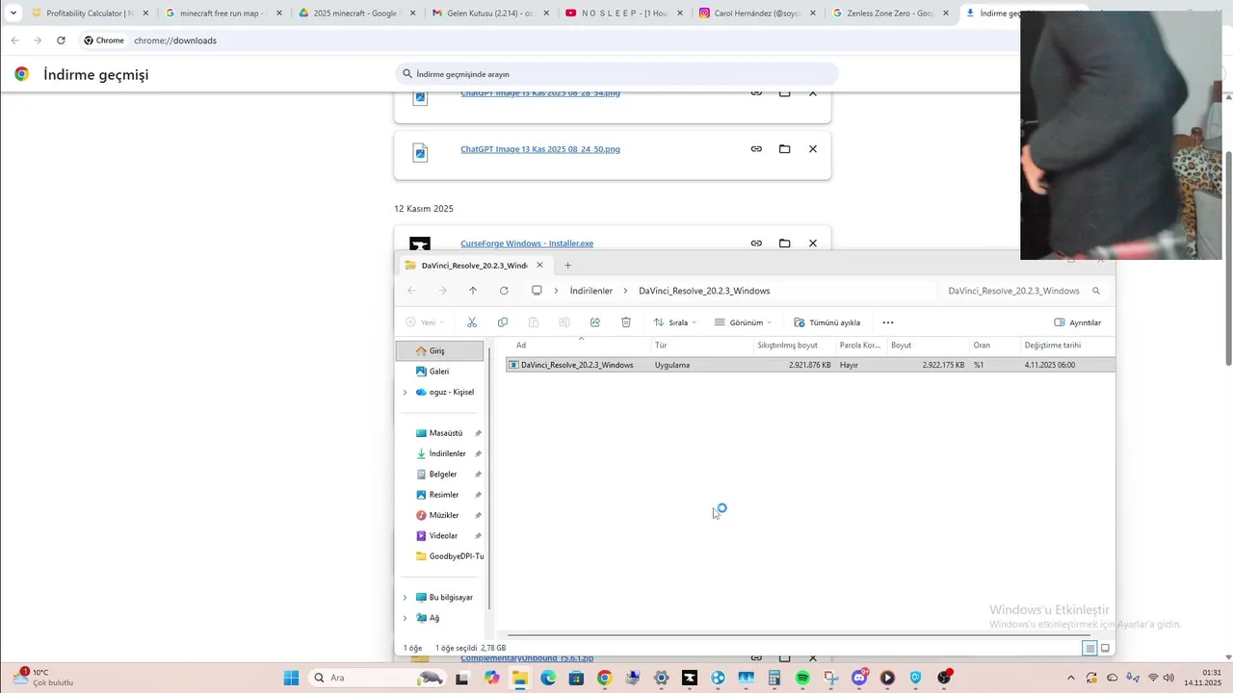This screenshot has height=693, width=1233.
Task: Pin toggle next to Masaüstü in sidebar
Action: 478,433
